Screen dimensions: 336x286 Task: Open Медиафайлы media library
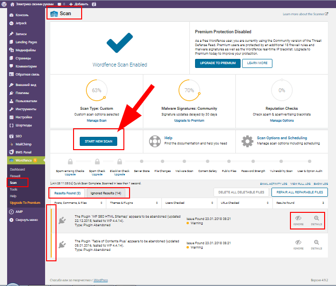[26, 50]
